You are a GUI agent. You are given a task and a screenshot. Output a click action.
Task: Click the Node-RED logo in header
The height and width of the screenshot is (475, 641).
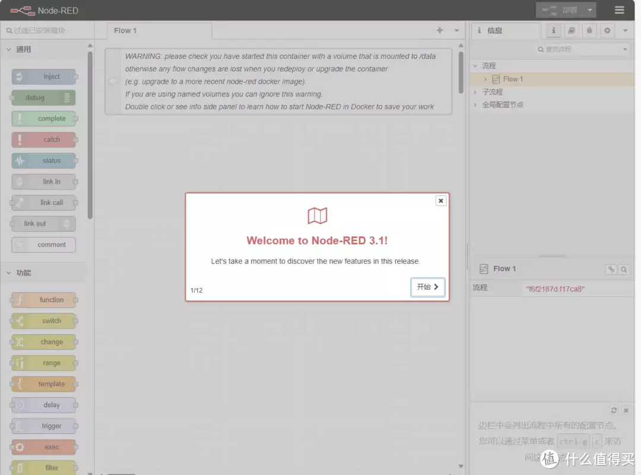44,10
